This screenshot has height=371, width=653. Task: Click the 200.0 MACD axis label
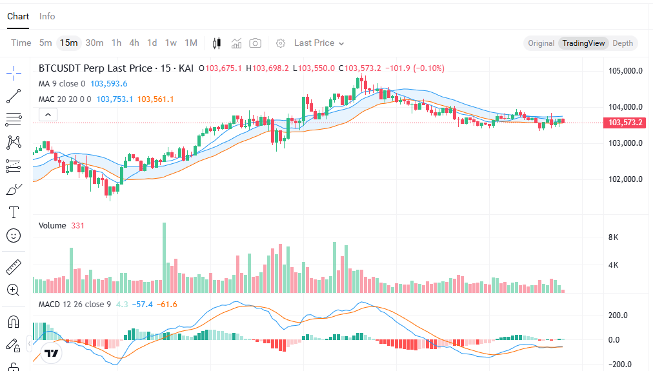pos(618,316)
